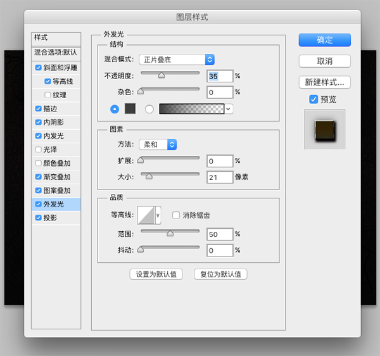Image resolution: width=380 pixels, height=356 pixels.
Task: Open the 混合模式 blend mode dropdown
Action: coord(177,60)
